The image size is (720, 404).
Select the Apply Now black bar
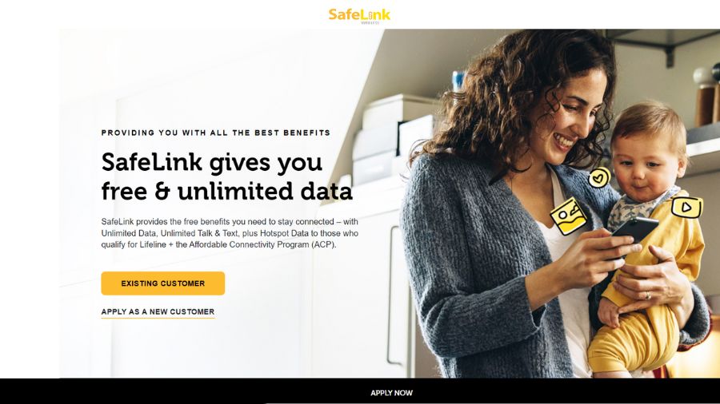[x=360, y=391]
